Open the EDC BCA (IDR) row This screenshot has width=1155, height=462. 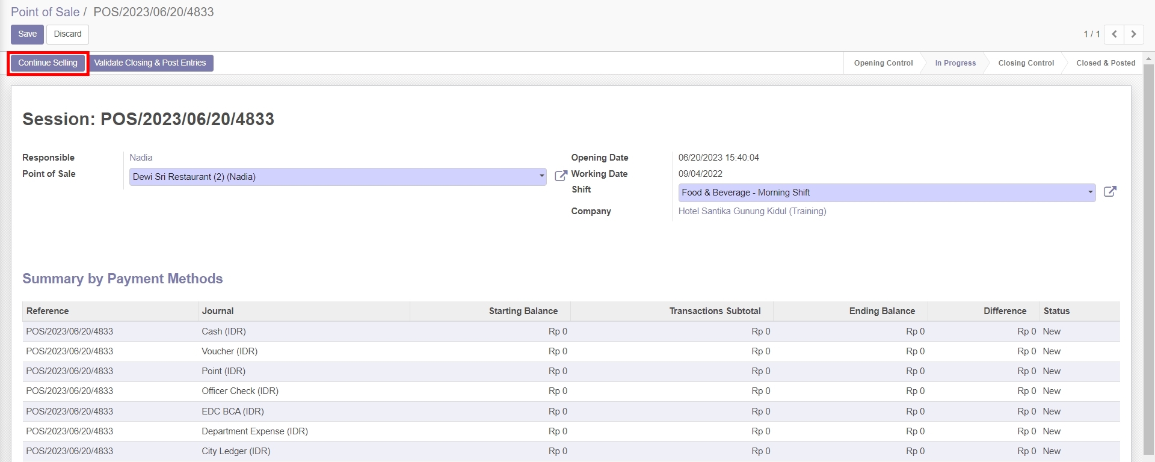[x=571, y=411]
